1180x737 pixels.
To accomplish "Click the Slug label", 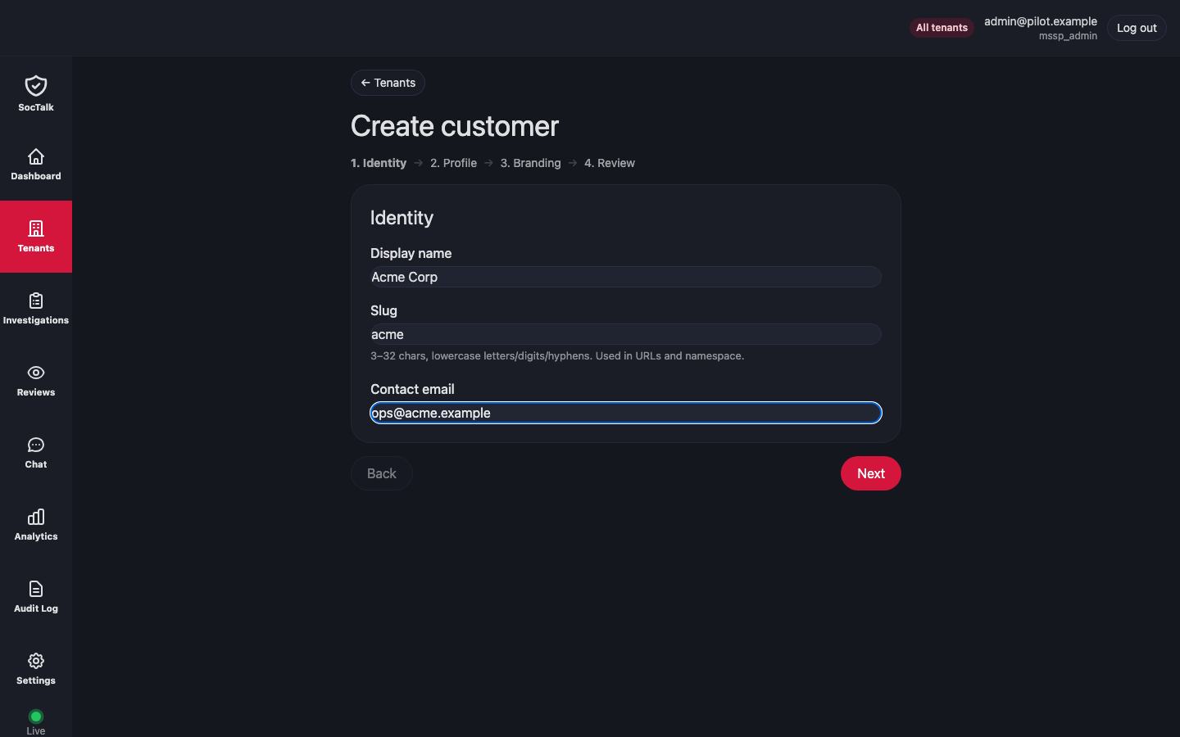I will pos(383,310).
